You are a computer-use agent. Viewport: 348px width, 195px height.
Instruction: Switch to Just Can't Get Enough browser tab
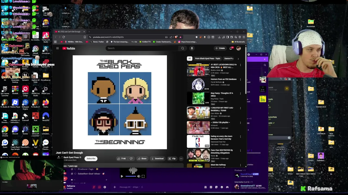70,32
